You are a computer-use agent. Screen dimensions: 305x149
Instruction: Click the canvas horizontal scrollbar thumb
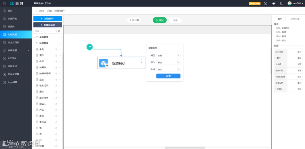coord(185,148)
